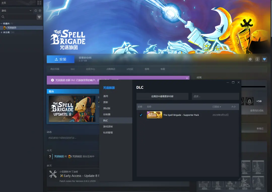Select DLC in properties sidebar
The image size is (272, 192).
tap(116, 120)
